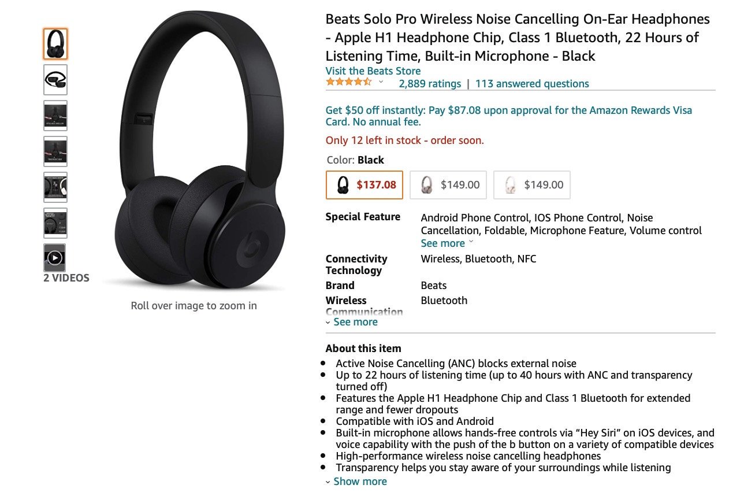Open the folded headphones thumbnail image
The image size is (729, 496).
pos(55,80)
